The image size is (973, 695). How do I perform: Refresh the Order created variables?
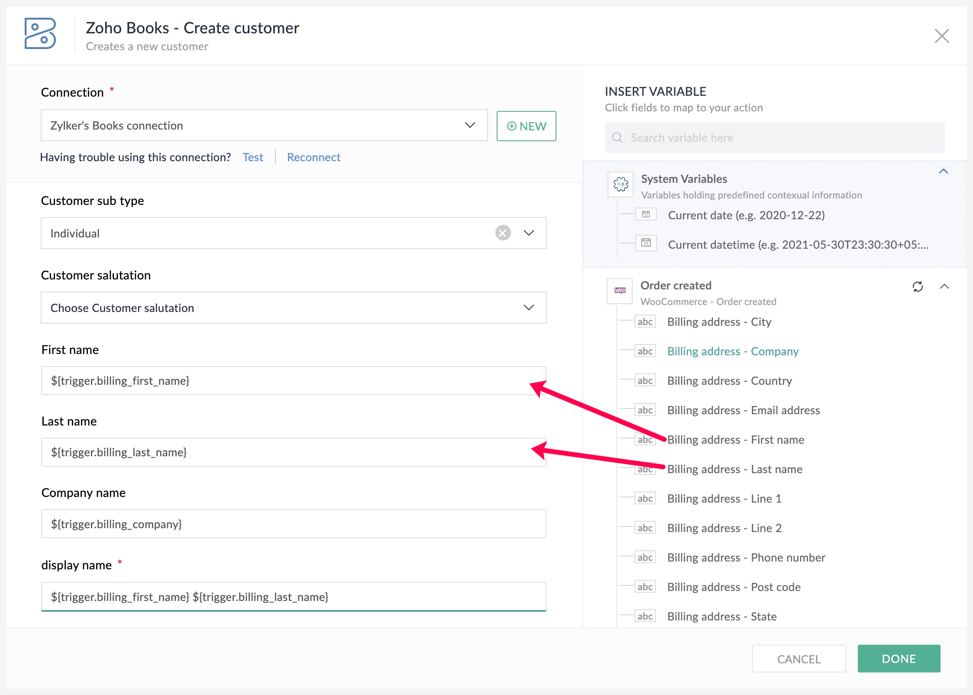[918, 286]
